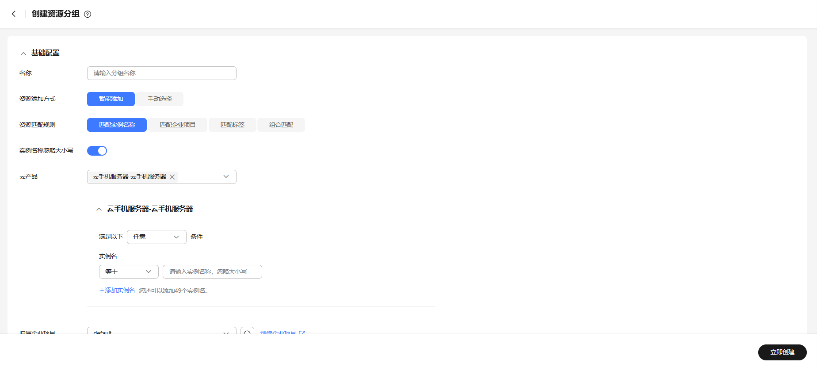Select 手动选择 resource add mode
This screenshot has width=817, height=367.
pyautogui.click(x=160, y=99)
